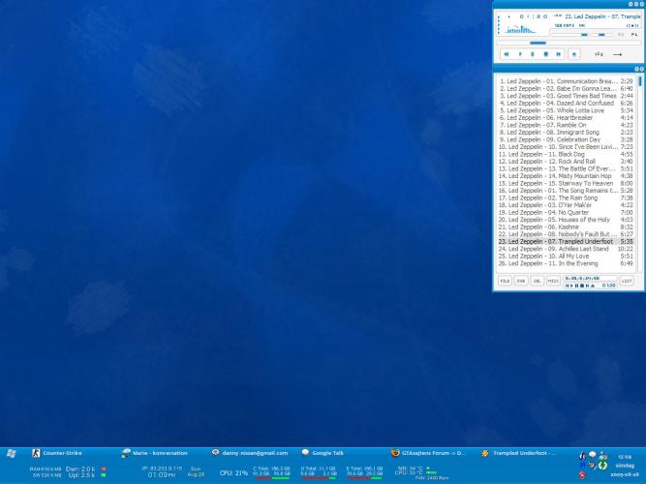
Task: Toggle shuffle mode in the player
Action: tap(599, 55)
